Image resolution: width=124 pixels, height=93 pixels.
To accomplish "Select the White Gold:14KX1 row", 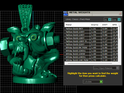I will pyautogui.click(x=91, y=57).
